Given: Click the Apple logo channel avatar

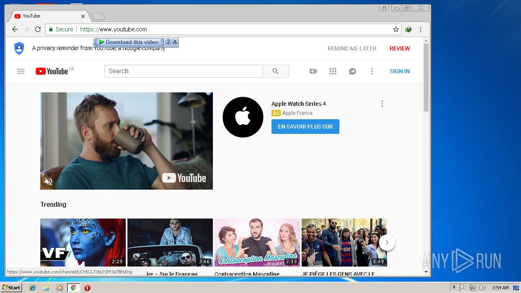Looking at the screenshot, I should (243, 117).
